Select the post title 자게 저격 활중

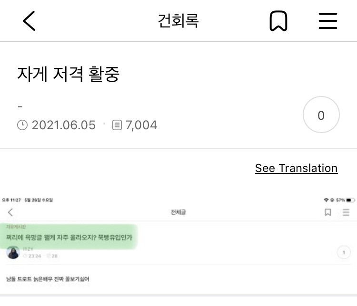tap(68, 74)
